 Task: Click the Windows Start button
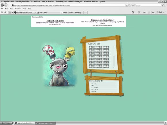coord(6,123)
